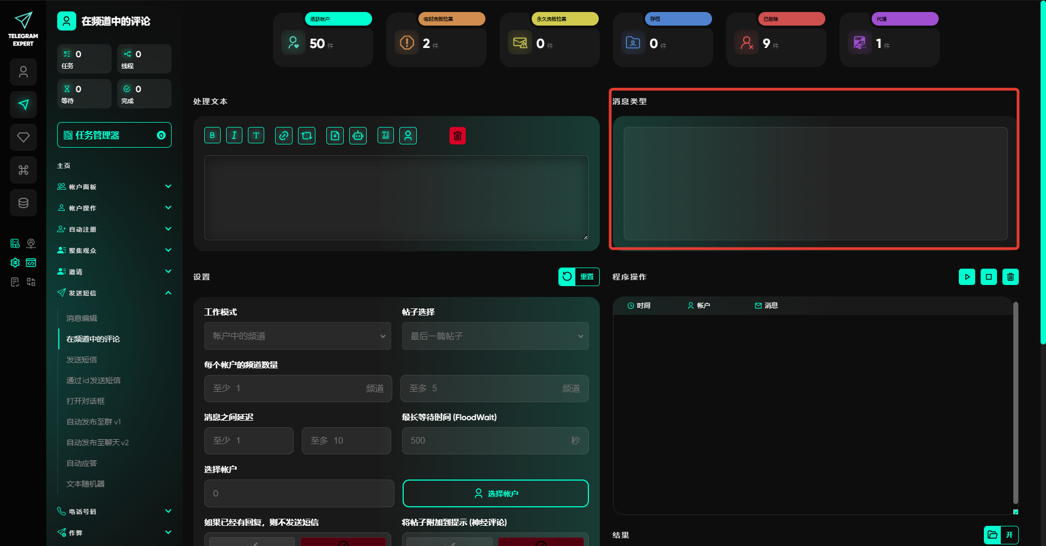Stop the program with the square button
Screen dimensions: 1046x546
click(989, 277)
